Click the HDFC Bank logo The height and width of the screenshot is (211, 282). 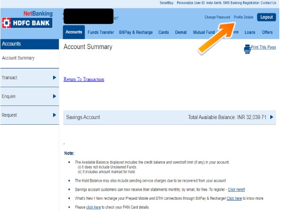click(x=27, y=23)
